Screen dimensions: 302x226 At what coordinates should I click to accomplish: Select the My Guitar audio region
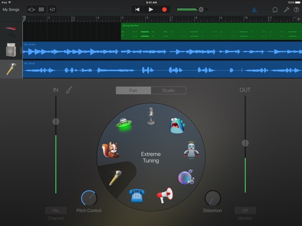[162, 50]
